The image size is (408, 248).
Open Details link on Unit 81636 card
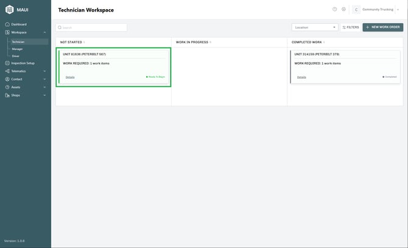pyautogui.click(x=70, y=77)
